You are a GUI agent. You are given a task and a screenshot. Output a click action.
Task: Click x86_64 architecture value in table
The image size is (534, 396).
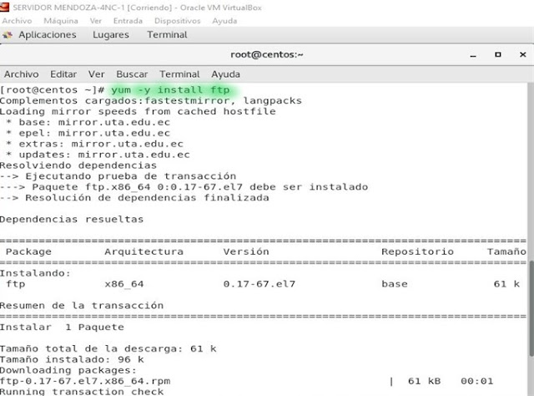pyautogui.click(x=124, y=284)
